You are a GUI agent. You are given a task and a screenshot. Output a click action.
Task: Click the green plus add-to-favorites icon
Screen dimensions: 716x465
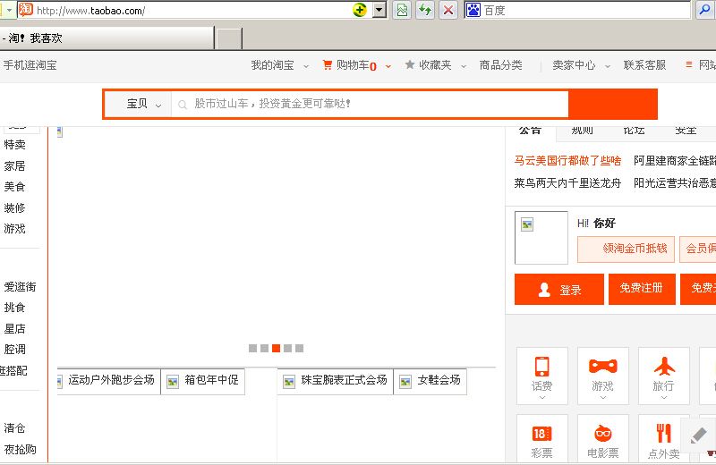click(x=360, y=10)
